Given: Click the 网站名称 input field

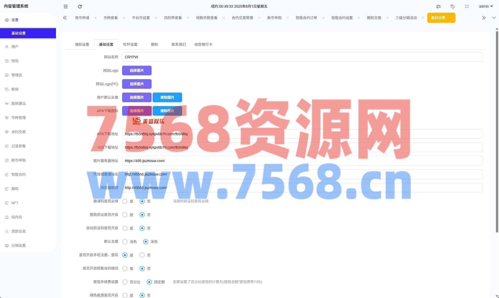Looking at the screenshot, I should [302, 57].
